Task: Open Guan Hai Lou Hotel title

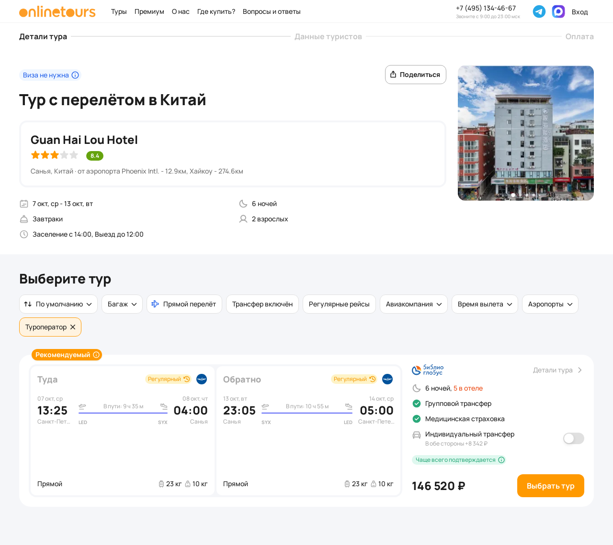Action: [x=84, y=140]
